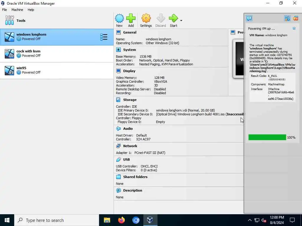Click the USB section header
The image size is (302, 226).
[126, 159]
